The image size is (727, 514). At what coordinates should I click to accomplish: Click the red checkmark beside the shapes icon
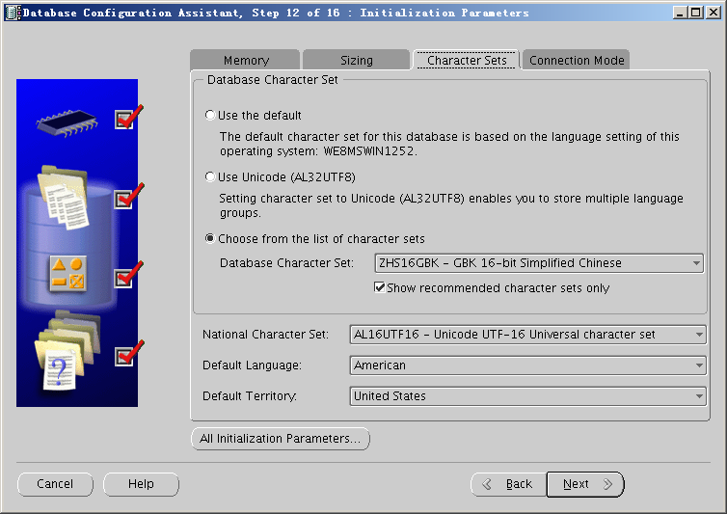coord(127,276)
